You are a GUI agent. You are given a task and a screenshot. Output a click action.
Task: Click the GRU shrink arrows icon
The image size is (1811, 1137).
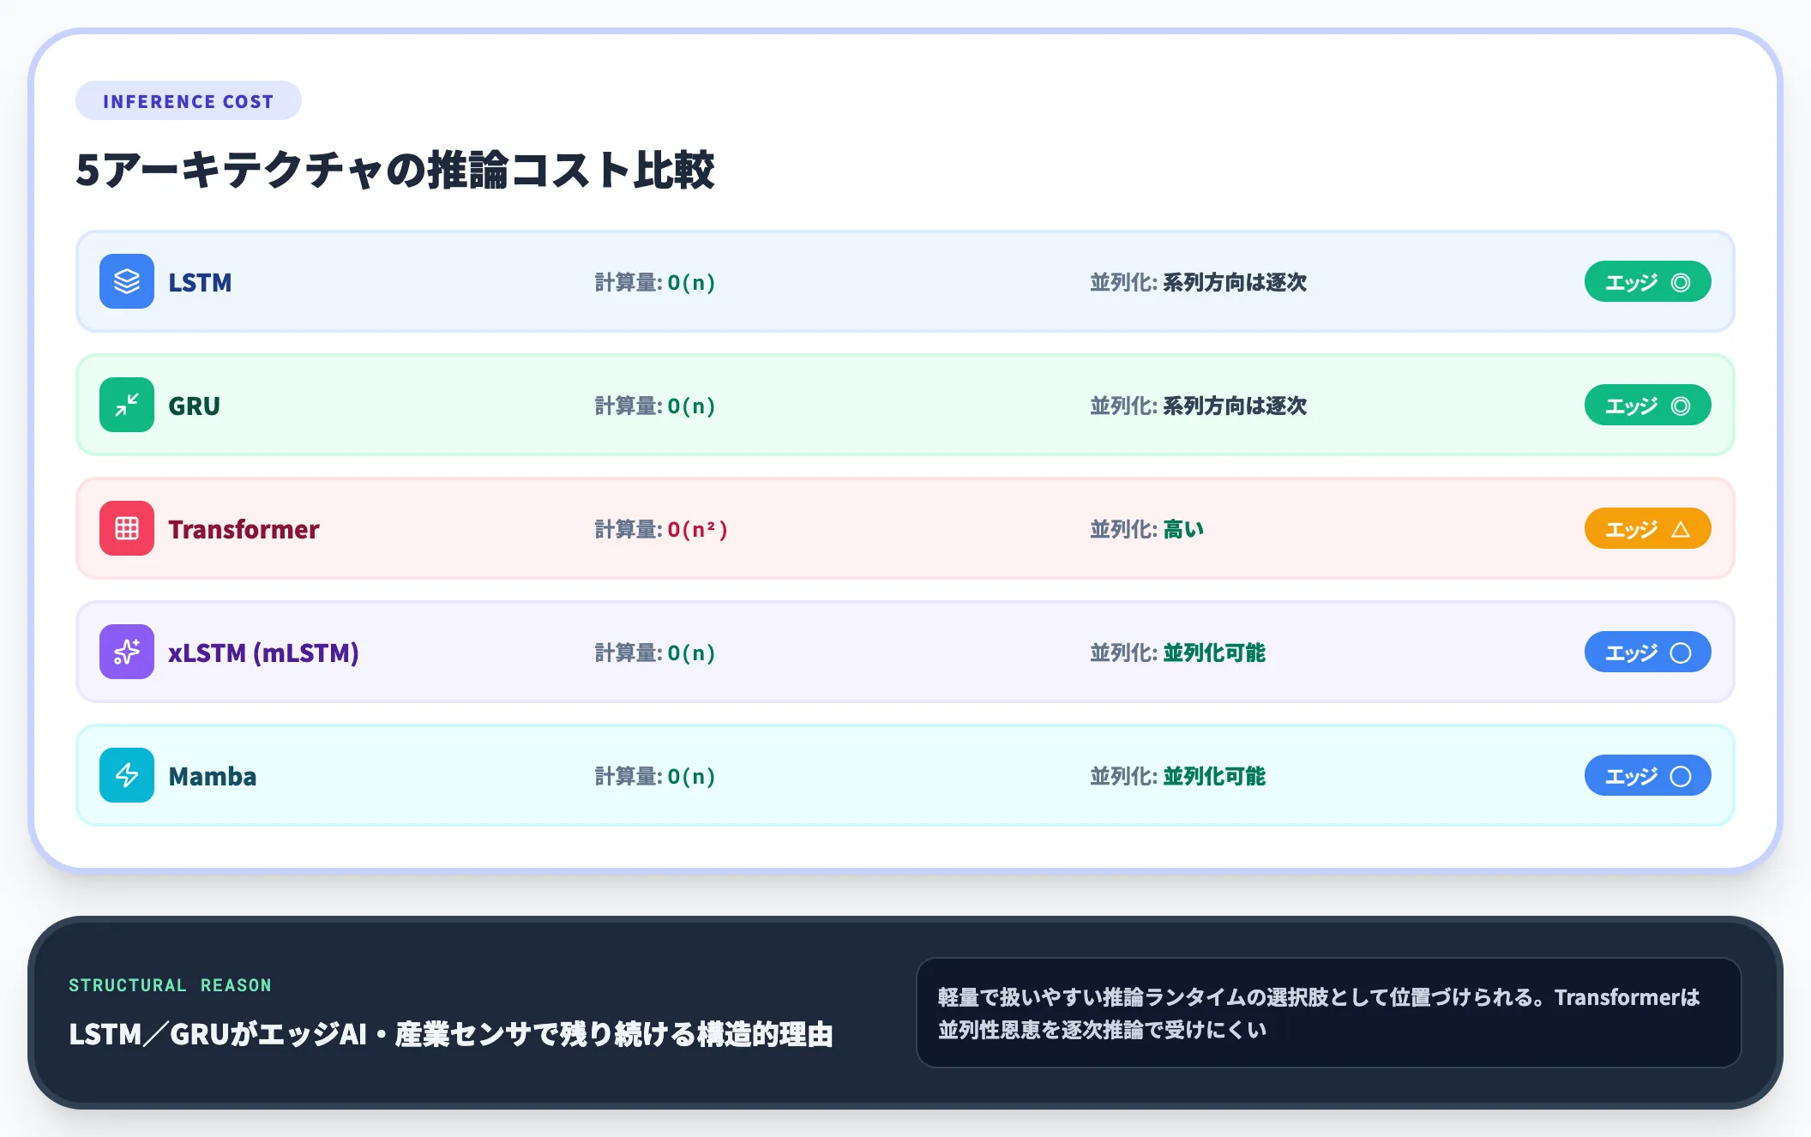(127, 405)
